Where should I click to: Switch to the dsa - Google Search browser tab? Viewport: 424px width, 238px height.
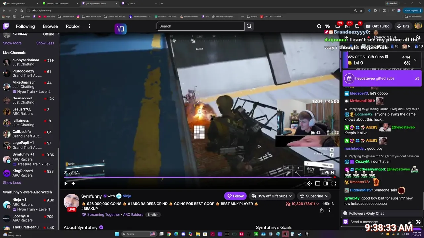tap(20, 3)
